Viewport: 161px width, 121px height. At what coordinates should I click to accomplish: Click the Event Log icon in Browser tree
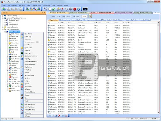10,36
